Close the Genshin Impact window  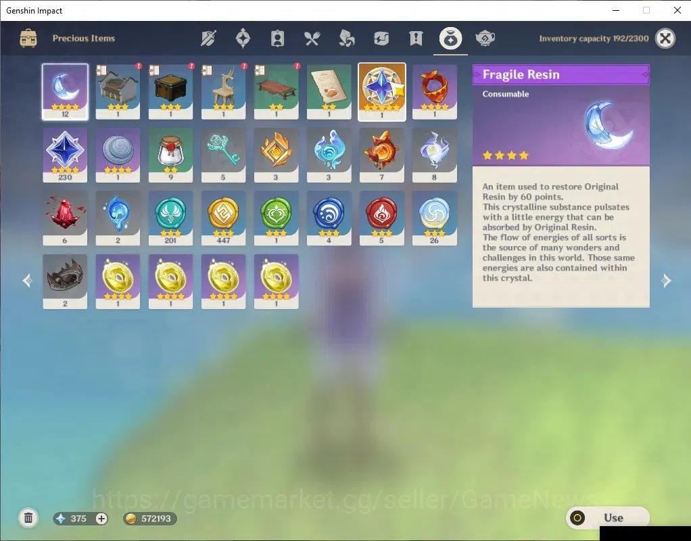point(677,10)
